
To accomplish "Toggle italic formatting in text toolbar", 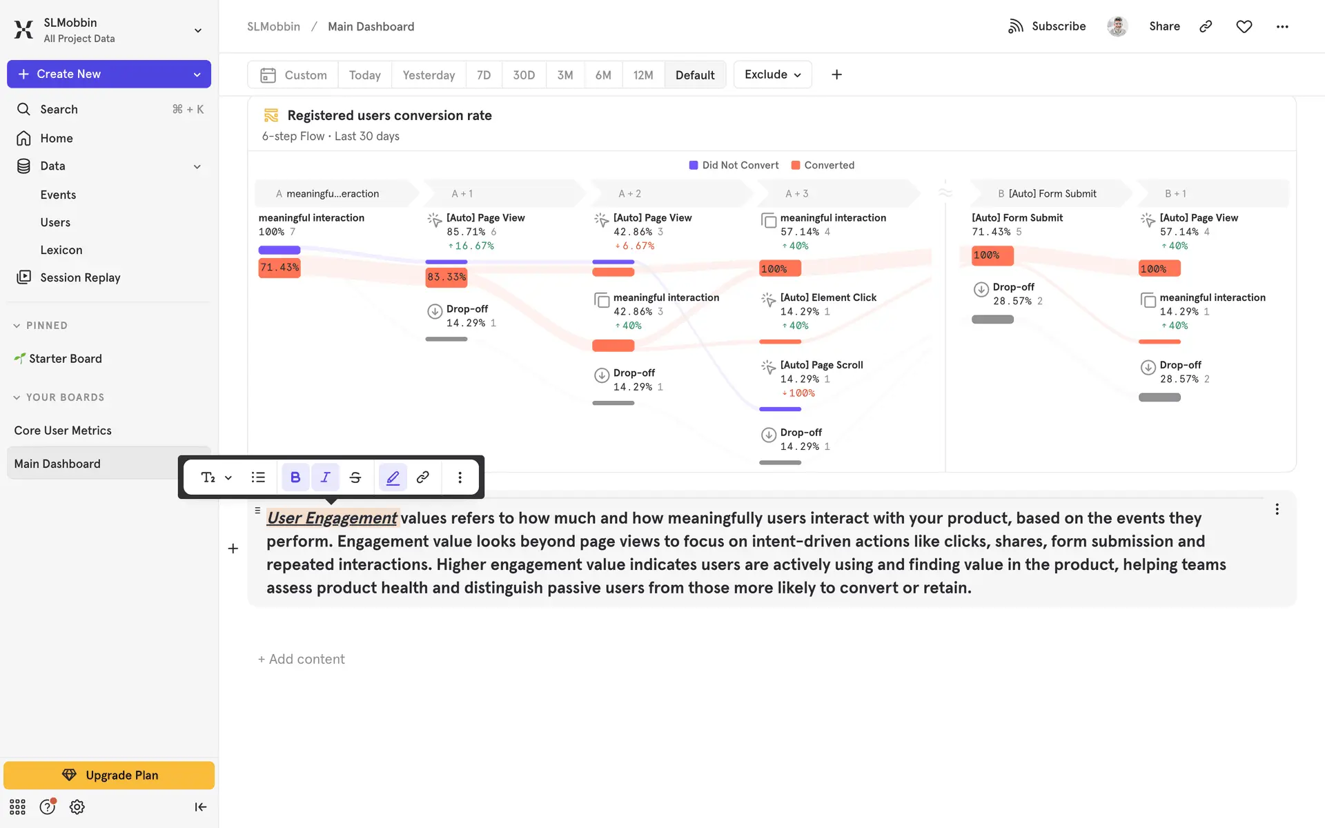I will pyautogui.click(x=325, y=477).
